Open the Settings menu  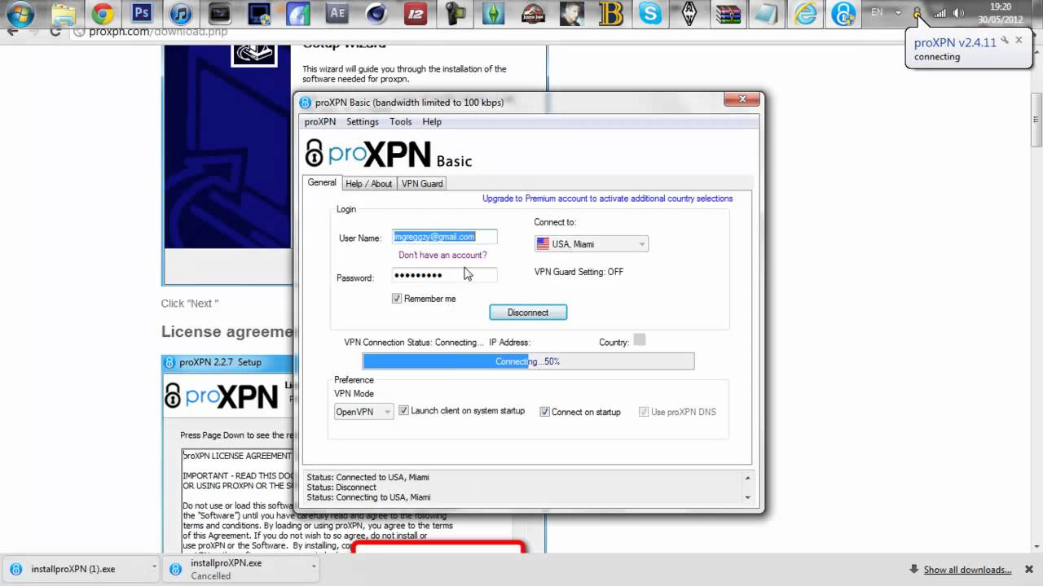coord(363,122)
